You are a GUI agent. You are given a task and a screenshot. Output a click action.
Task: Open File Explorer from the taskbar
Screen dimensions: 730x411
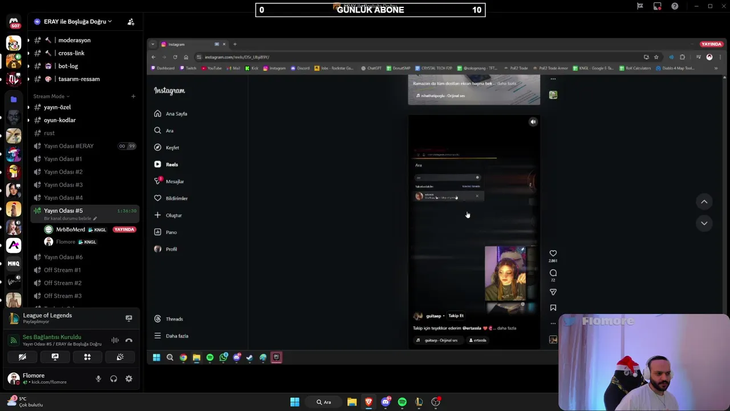click(x=352, y=402)
